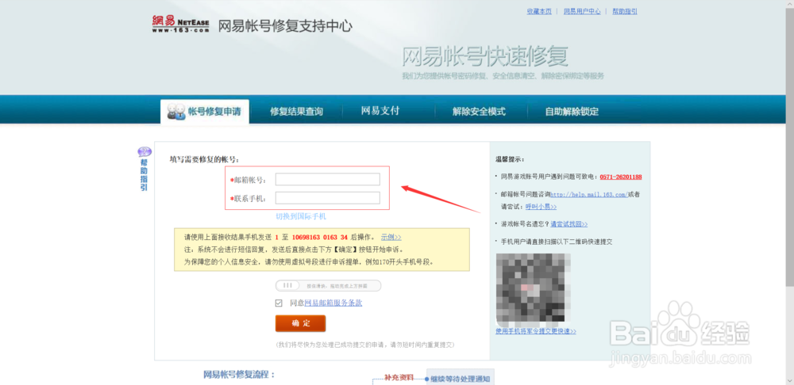This screenshot has height=385, width=794.
Task: Focus the 邮箱帐号 input field
Action: [x=328, y=179]
